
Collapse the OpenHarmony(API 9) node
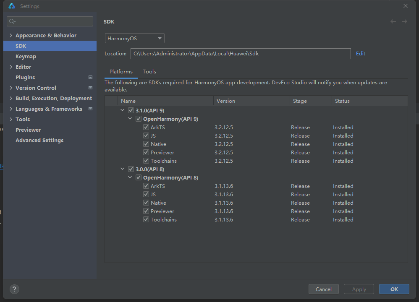pos(130,119)
